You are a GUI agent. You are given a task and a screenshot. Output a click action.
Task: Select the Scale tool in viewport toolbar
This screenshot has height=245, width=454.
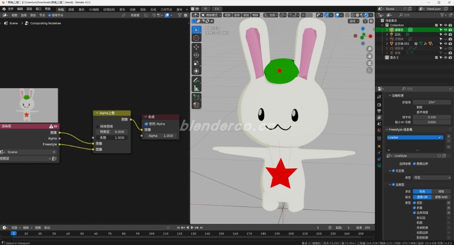coord(196,63)
